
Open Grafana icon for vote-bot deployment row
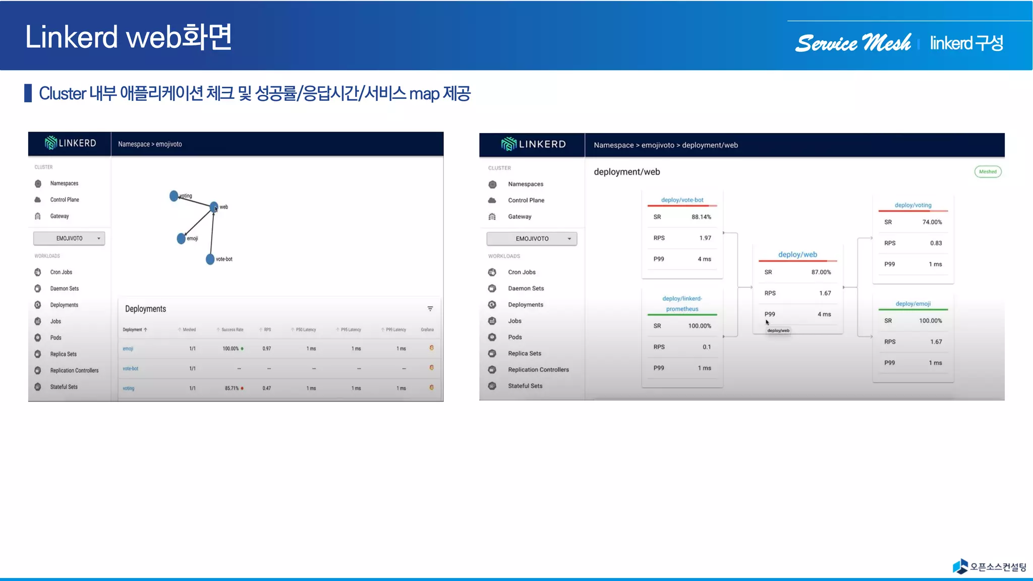pos(431,368)
